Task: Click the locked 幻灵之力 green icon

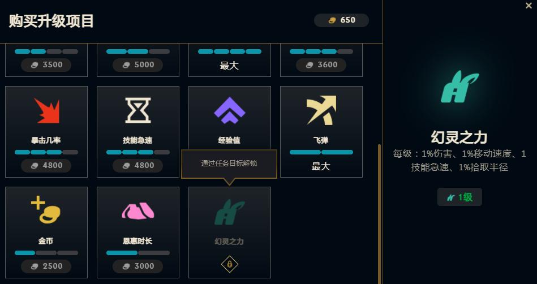Action: point(230,212)
